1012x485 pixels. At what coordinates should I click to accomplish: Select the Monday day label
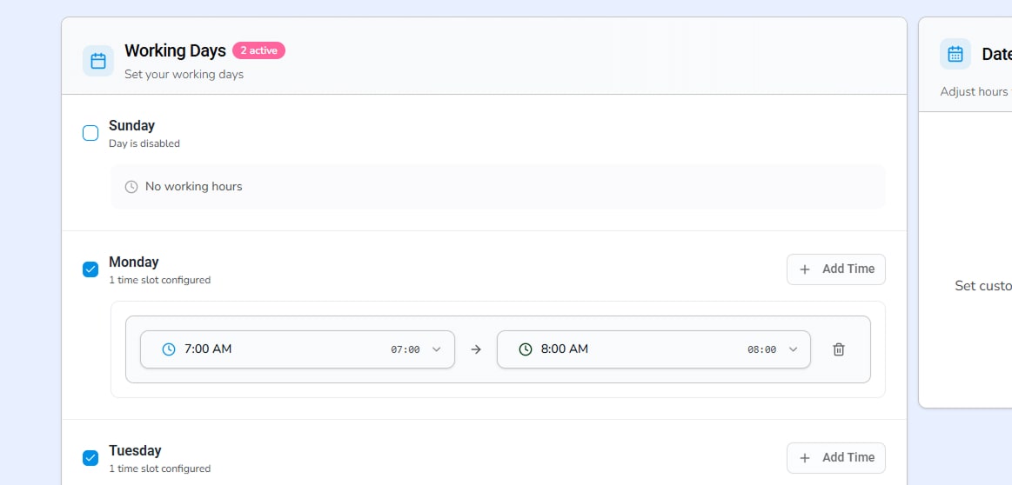tap(134, 262)
